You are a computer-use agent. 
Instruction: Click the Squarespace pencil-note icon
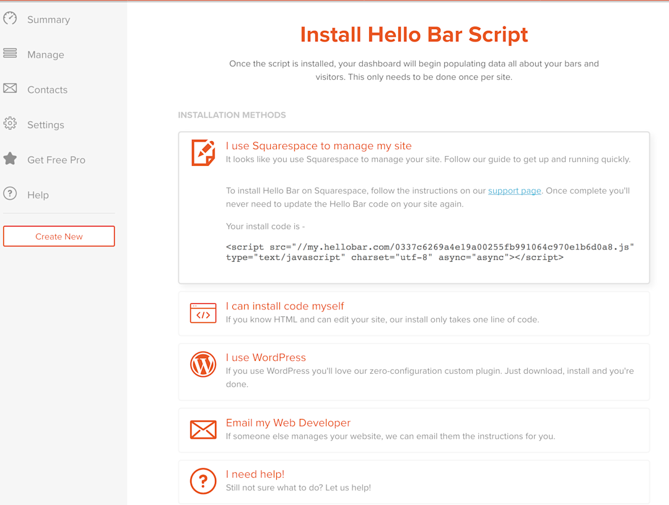(203, 153)
